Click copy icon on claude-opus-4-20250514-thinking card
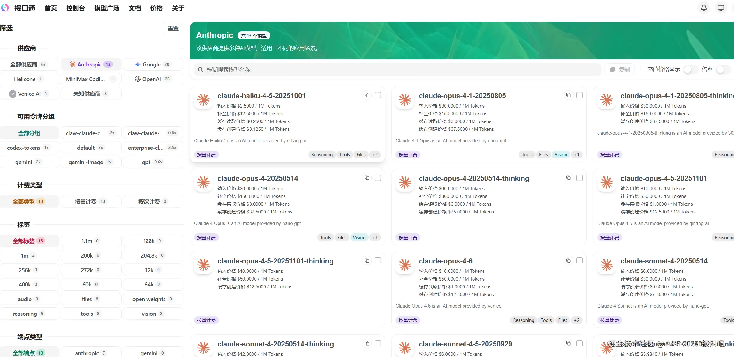 click(568, 178)
